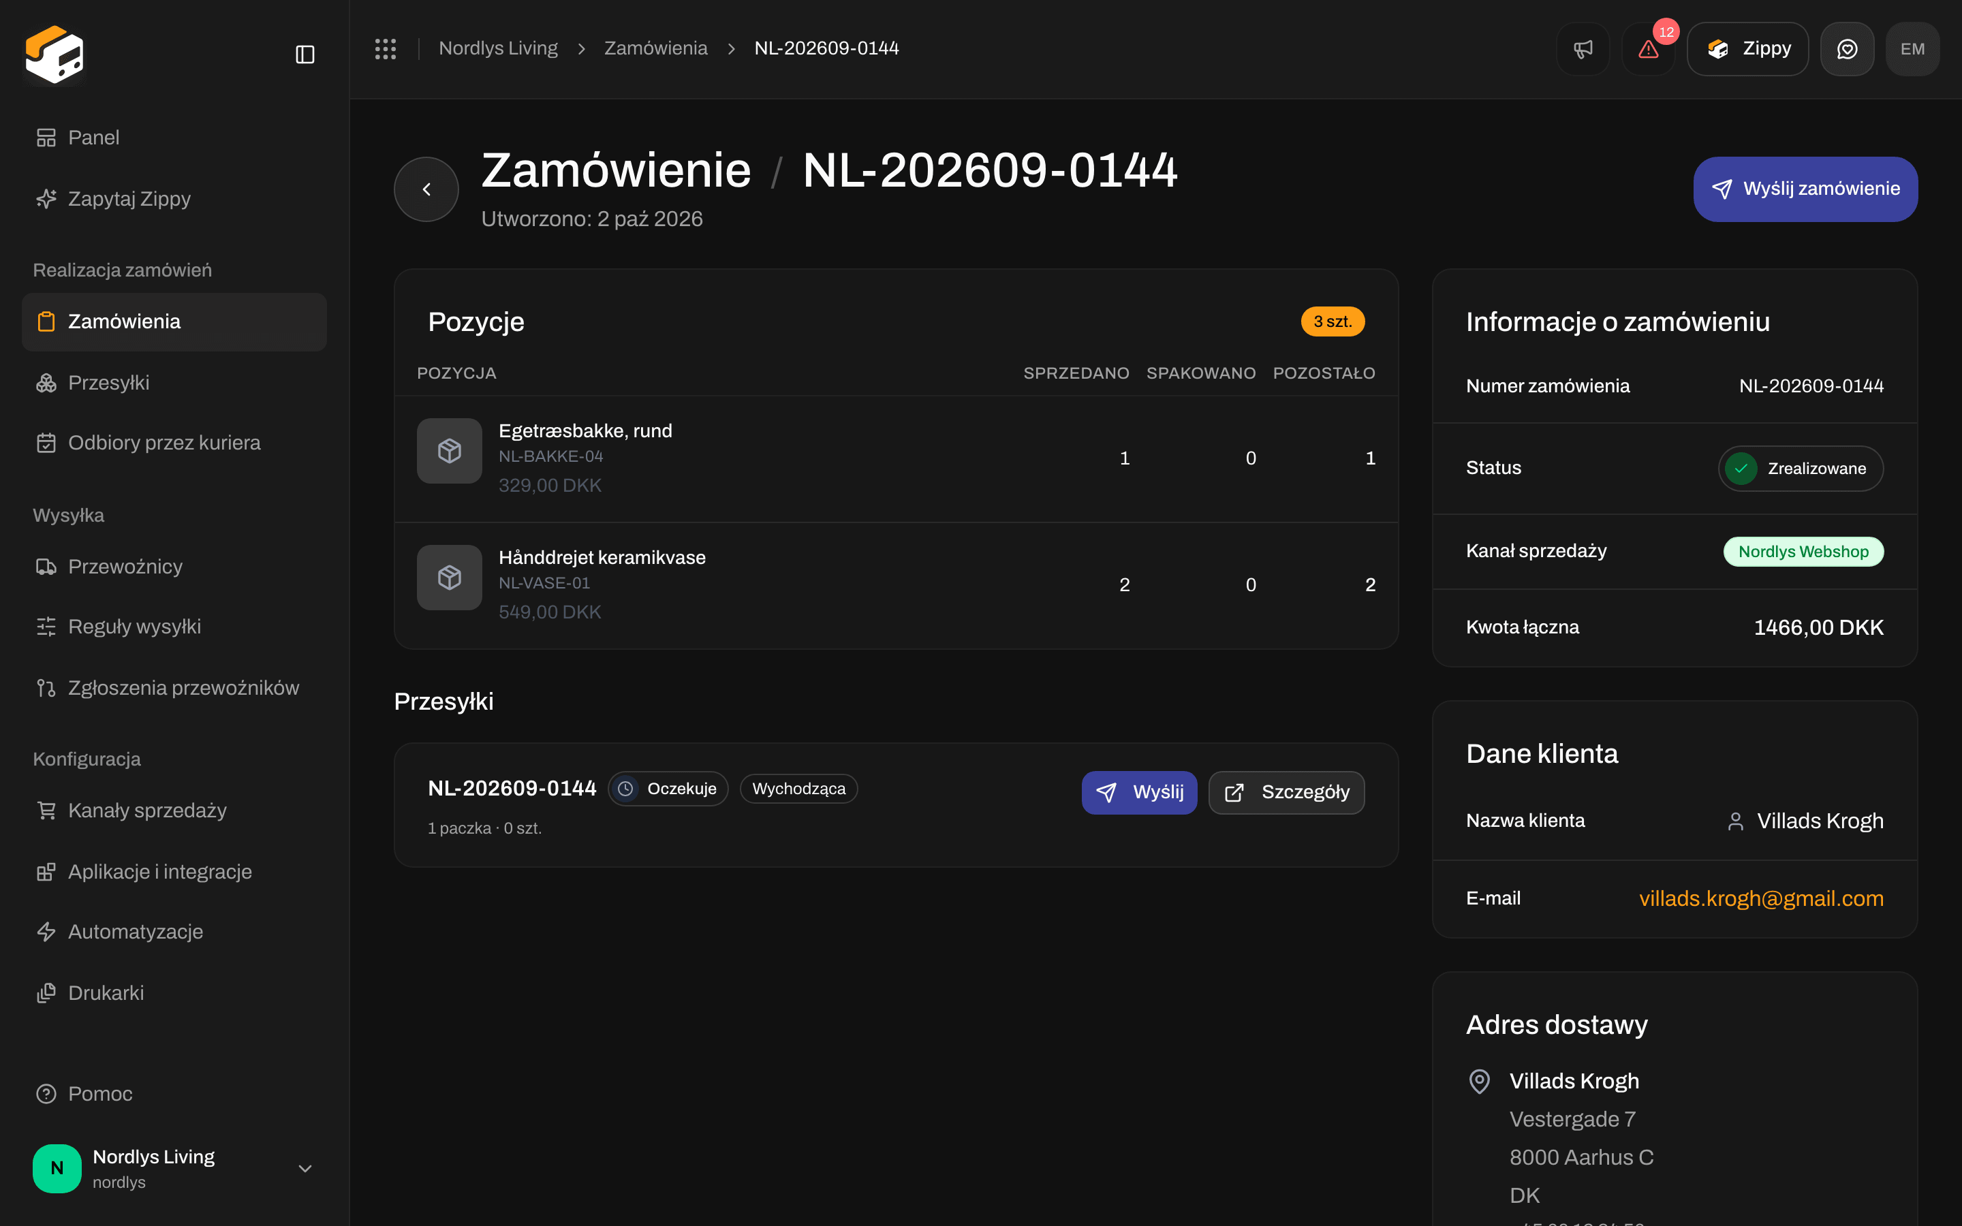Click Zamówienia breadcrumb
This screenshot has height=1226, width=1962.
click(655, 48)
